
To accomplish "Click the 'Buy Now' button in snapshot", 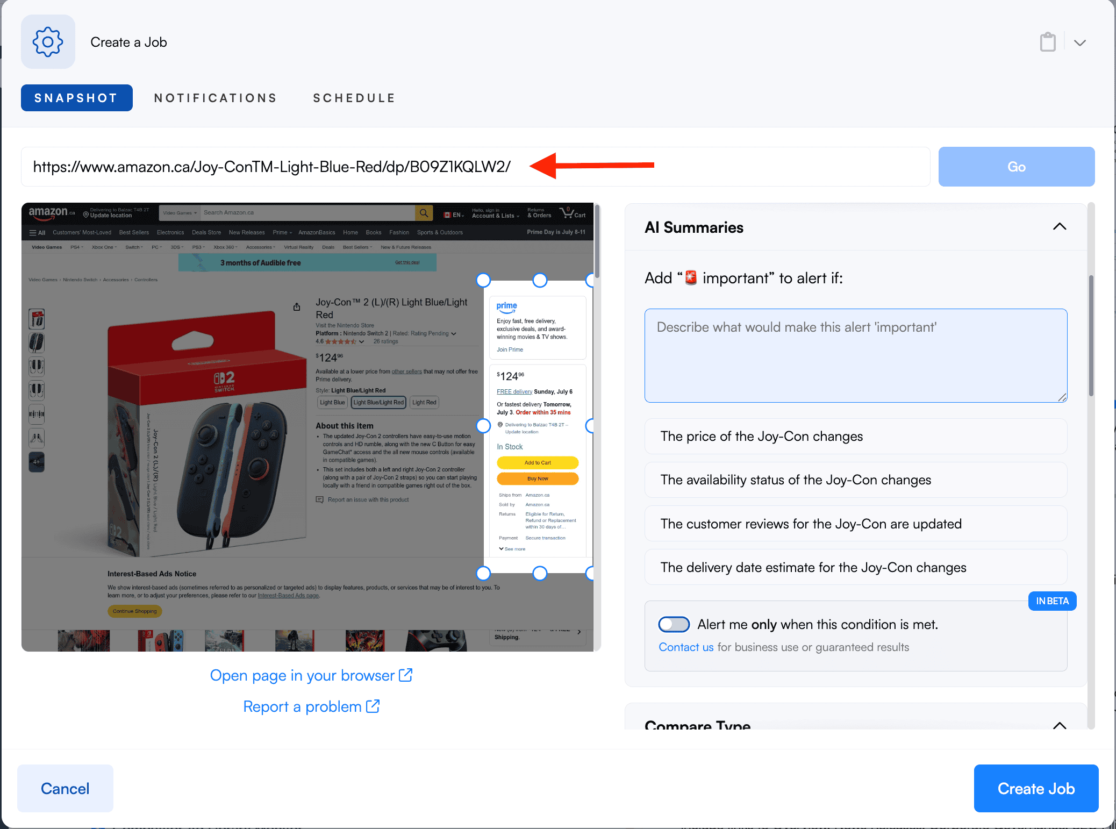I will [538, 478].
